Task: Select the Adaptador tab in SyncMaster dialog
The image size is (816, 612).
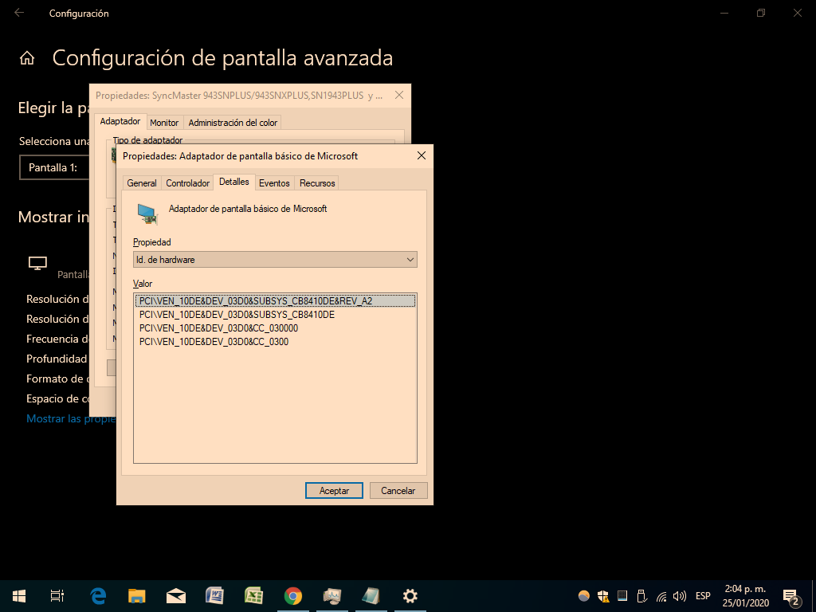Action: [x=120, y=121]
